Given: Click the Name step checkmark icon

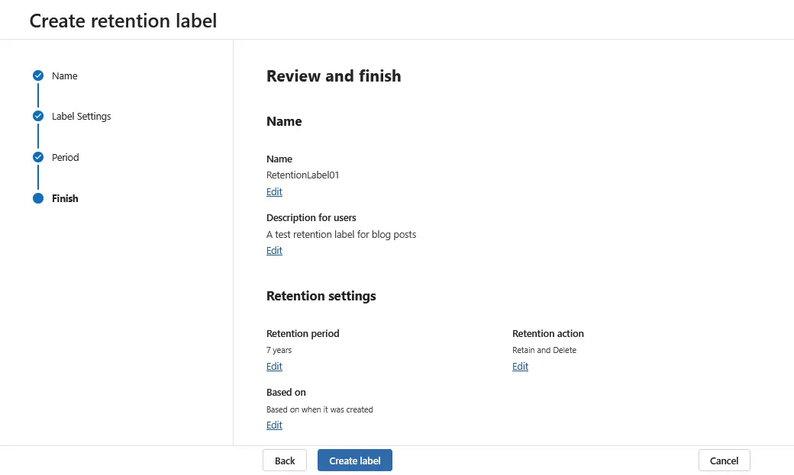Looking at the screenshot, I should [x=38, y=75].
